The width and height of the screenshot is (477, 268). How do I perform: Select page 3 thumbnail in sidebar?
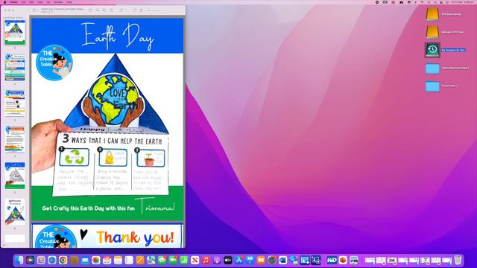coord(15,103)
